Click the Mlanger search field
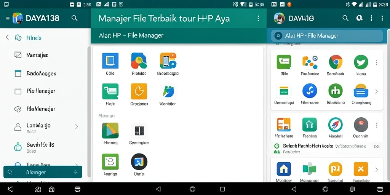Image resolution: width=390 pixels, height=195 pixels. (x=43, y=172)
